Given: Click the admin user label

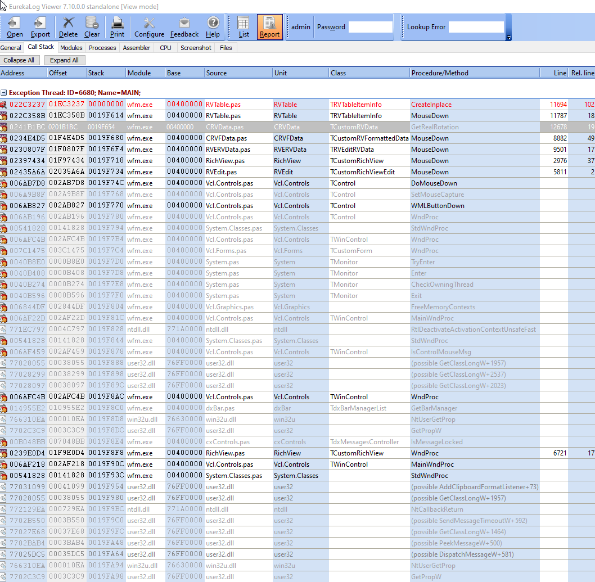Looking at the screenshot, I should [x=300, y=27].
